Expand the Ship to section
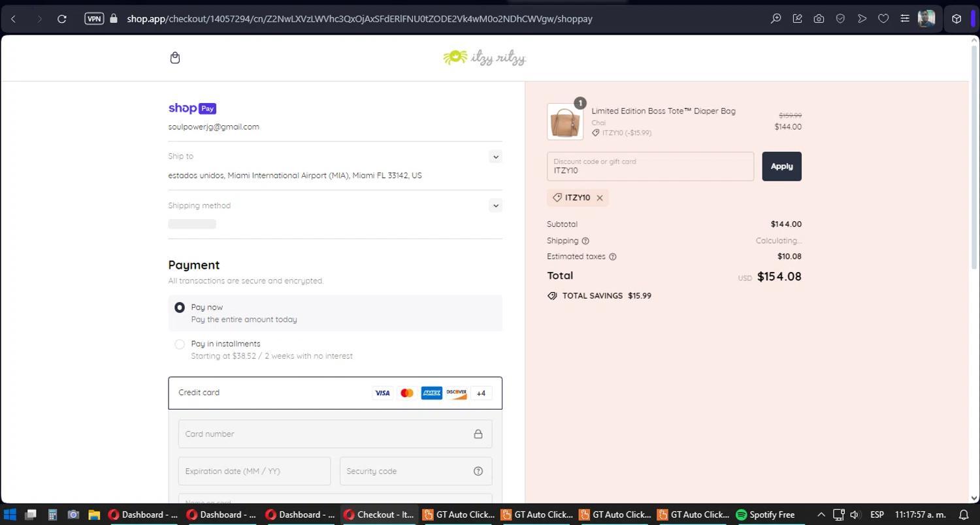Screen dimensions: 980x525 (x=495, y=157)
